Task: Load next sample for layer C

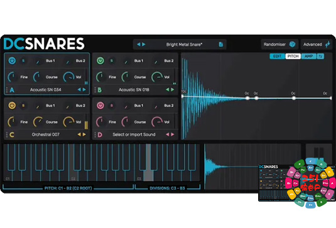Action: [x=84, y=134]
